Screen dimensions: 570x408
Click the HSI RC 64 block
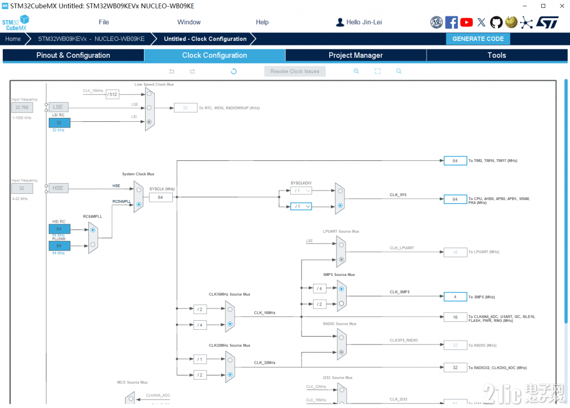tap(59, 229)
